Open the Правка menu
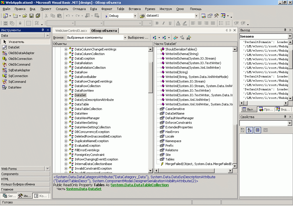This screenshot has width=293, height=206. click(20, 9)
